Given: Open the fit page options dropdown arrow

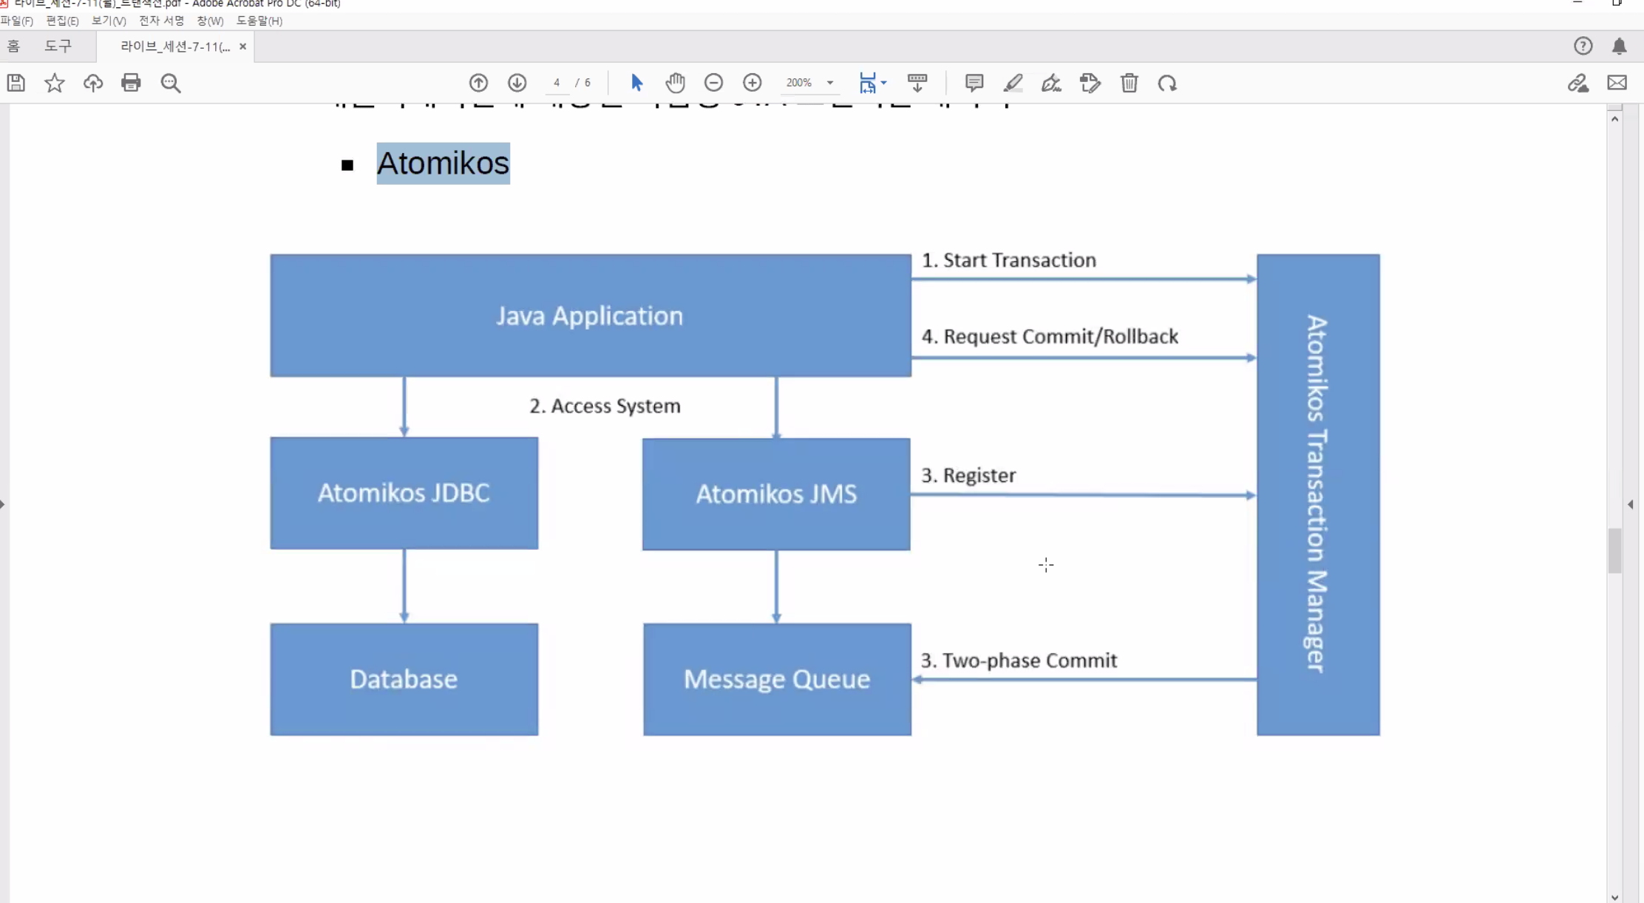Looking at the screenshot, I should [x=883, y=83].
